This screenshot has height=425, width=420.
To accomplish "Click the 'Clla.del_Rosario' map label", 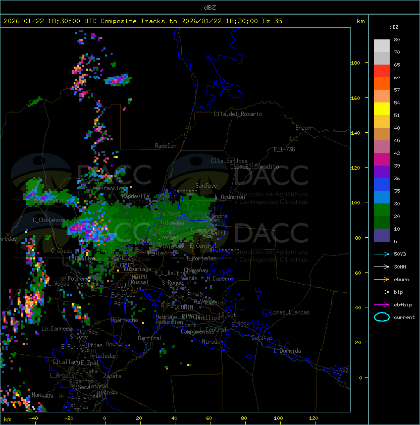I will point(238,114).
